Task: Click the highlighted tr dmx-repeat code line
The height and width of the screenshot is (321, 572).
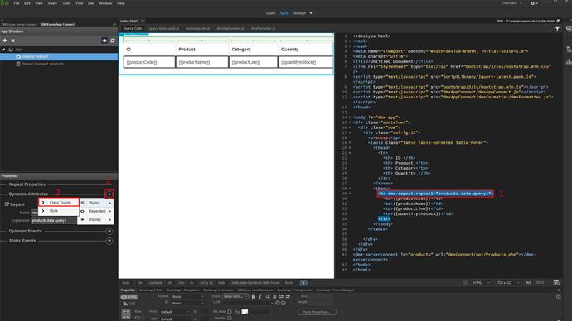Action: [x=435, y=194]
